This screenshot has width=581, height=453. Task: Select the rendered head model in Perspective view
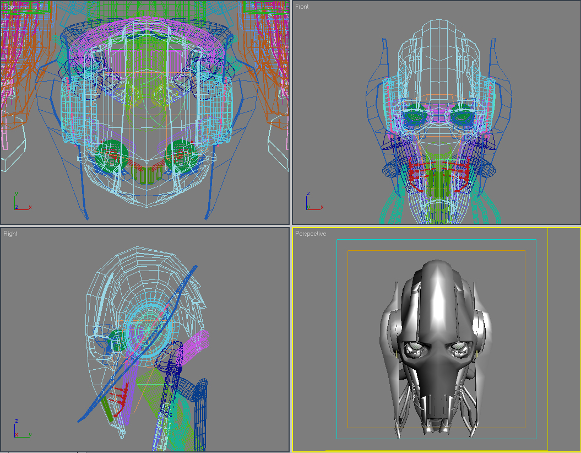[436, 348]
